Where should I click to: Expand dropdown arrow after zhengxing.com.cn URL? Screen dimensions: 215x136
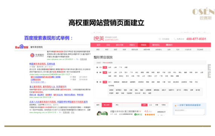58,112
